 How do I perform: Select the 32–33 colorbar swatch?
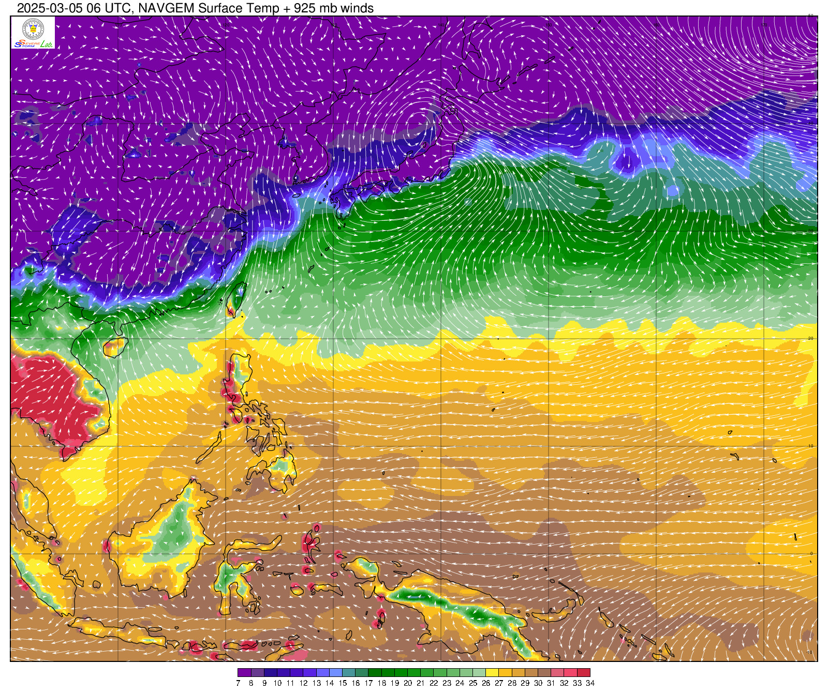(571, 672)
